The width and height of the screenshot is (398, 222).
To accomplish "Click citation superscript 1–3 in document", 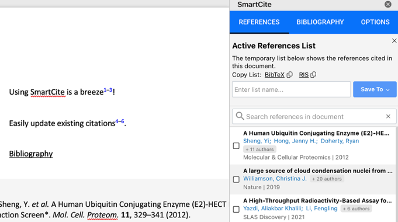I will coord(108,90).
